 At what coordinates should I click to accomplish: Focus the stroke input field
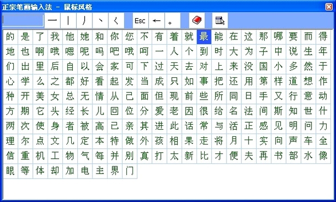pyautogui.click(x=23, y=20)
